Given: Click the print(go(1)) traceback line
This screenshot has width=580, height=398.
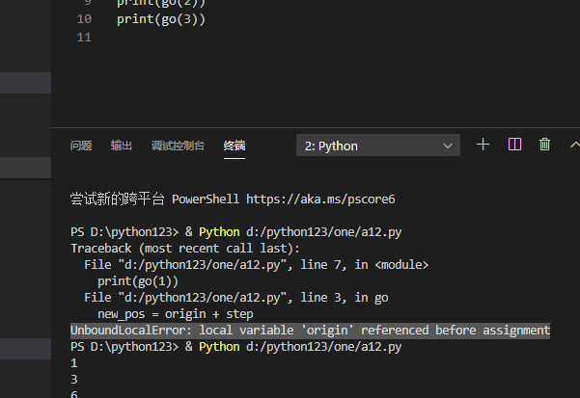Looking at the screenshot, I should click(138, 281).
